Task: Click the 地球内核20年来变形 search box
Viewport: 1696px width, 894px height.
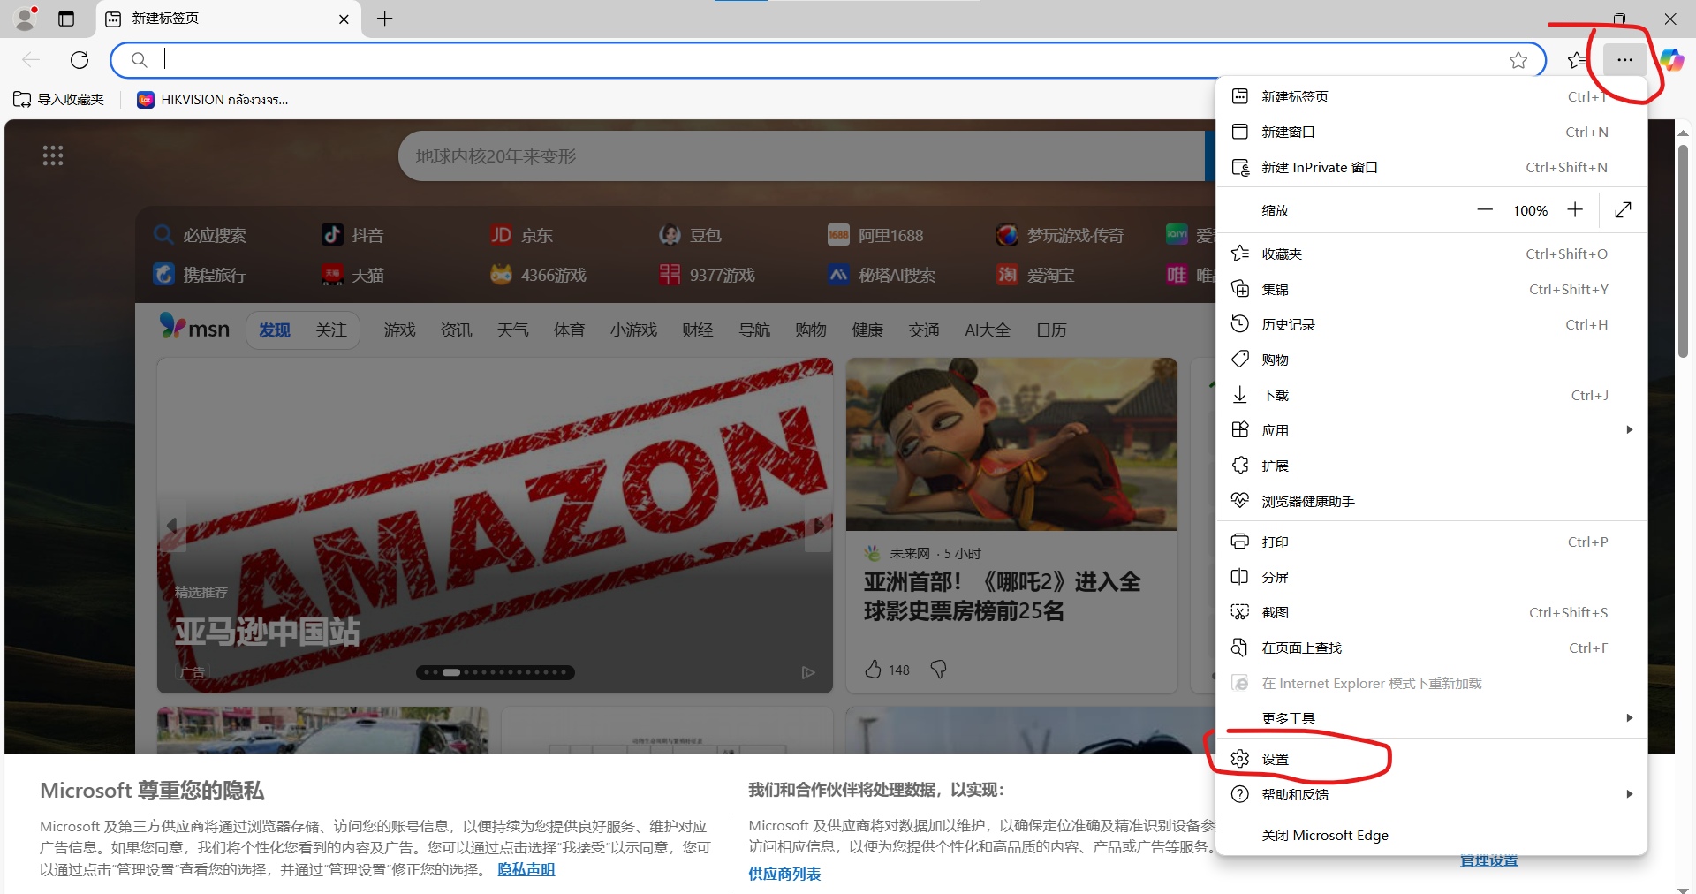Action: [799, 156]
